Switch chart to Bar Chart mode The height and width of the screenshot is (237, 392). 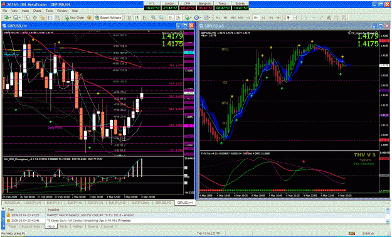(x=129, y=18)
